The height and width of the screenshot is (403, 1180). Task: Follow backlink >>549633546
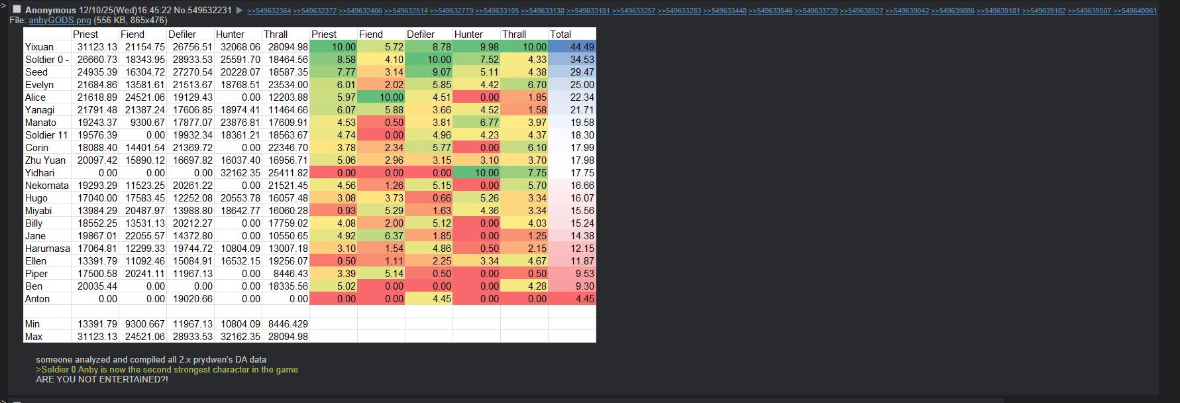point(771,11)
